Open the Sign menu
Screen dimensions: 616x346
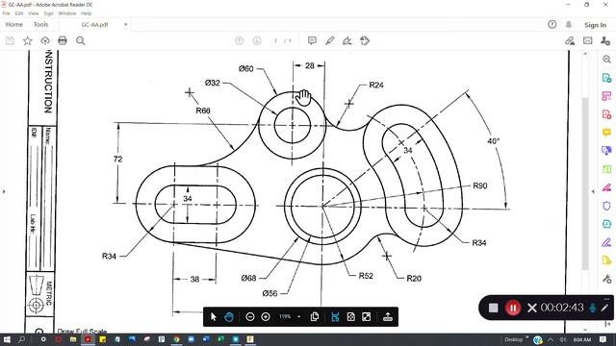[48, 13]
